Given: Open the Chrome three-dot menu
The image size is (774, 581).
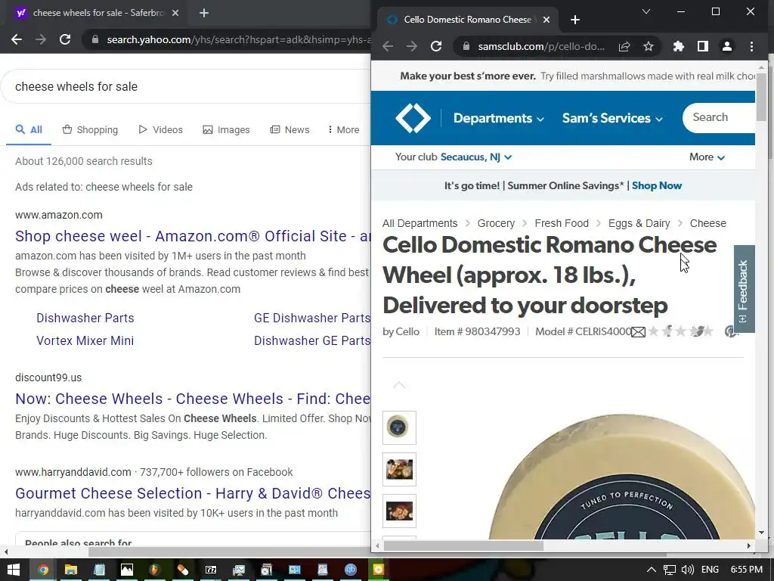Looking at the screenshot, I should (752, 46).
